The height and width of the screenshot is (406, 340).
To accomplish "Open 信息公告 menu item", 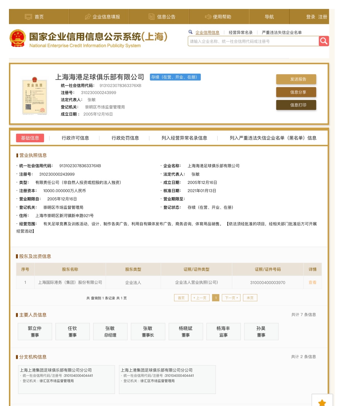I will (162, 17).
